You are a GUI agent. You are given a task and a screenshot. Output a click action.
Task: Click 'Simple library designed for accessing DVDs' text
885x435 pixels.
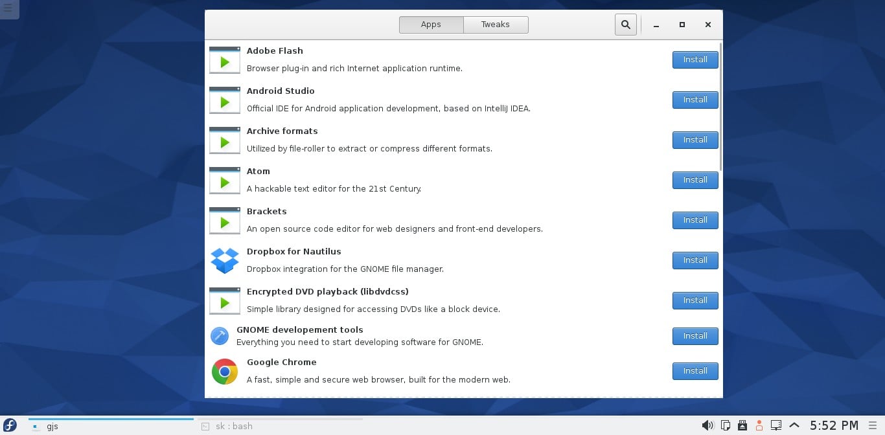point(373,309)
